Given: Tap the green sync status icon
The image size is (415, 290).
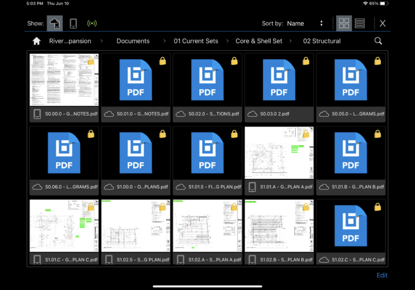Looking at the screenshot, I should [x=92, y=23].
